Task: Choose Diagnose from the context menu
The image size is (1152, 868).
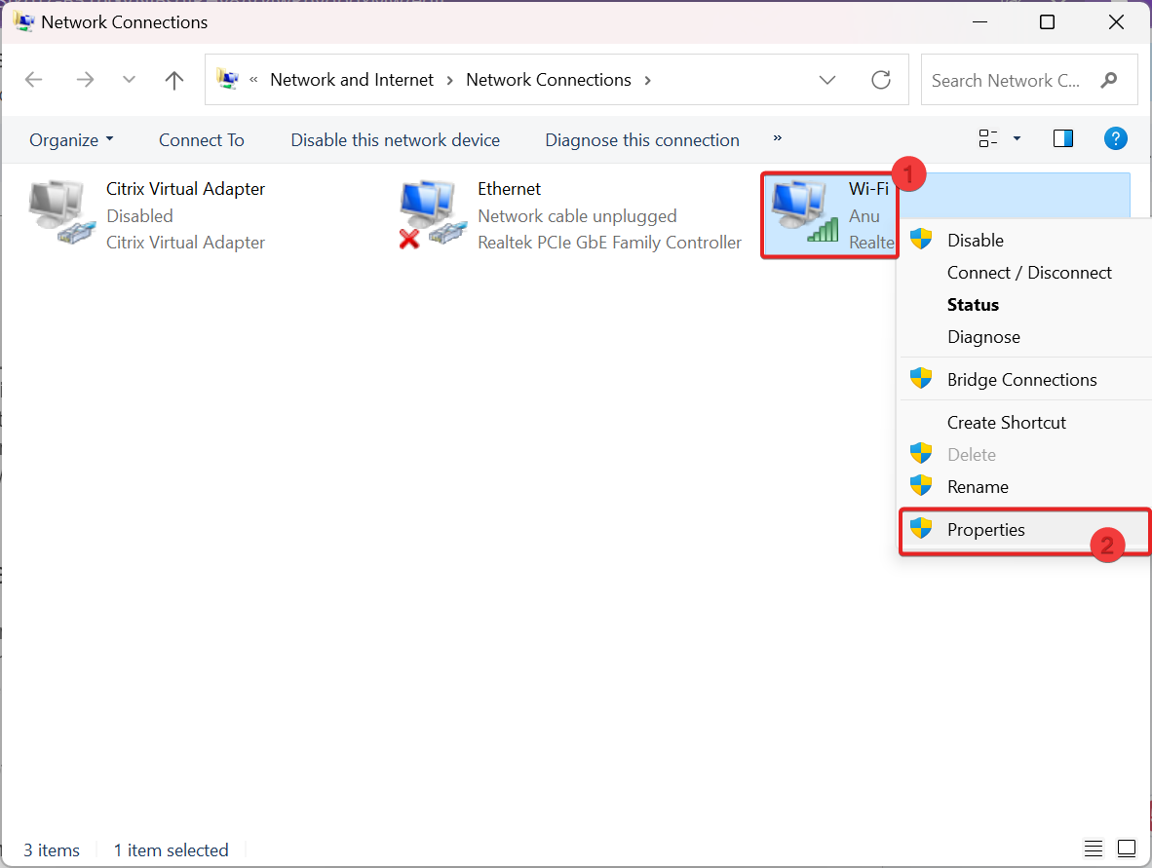Action: tap(1025, 337)
